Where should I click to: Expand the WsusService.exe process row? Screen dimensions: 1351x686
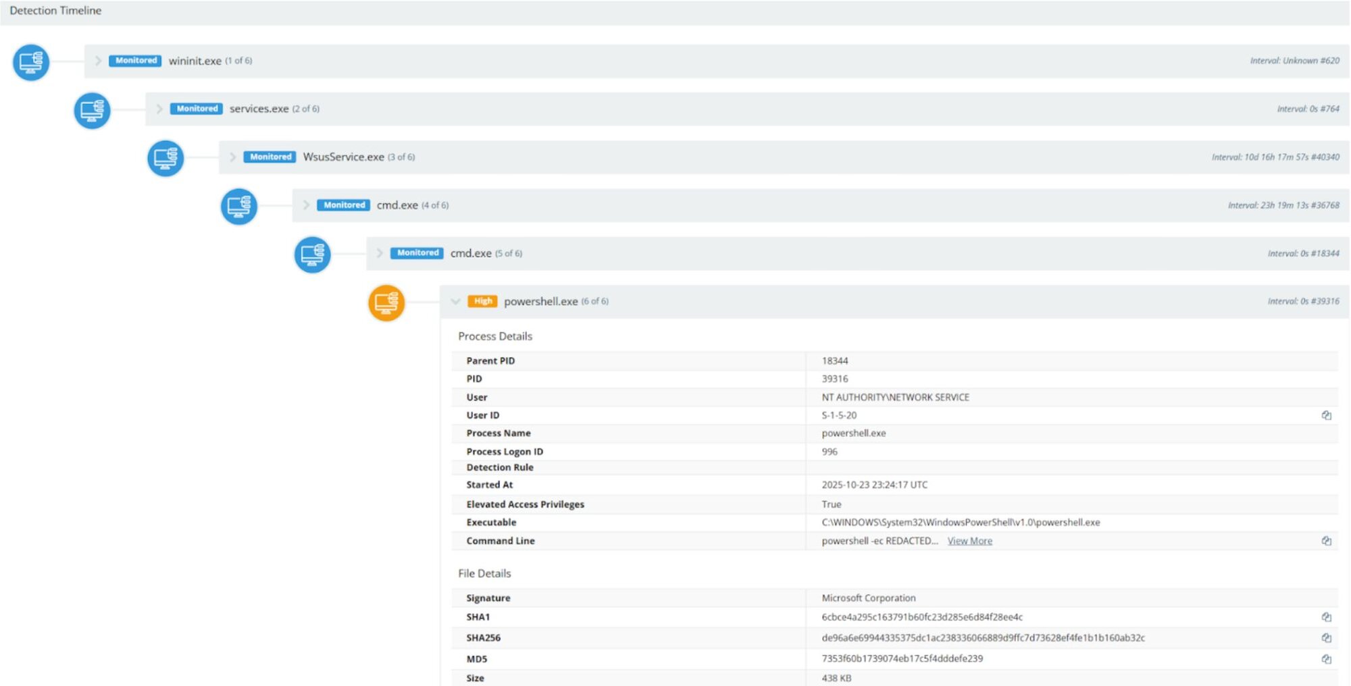(x=232, y=157)
